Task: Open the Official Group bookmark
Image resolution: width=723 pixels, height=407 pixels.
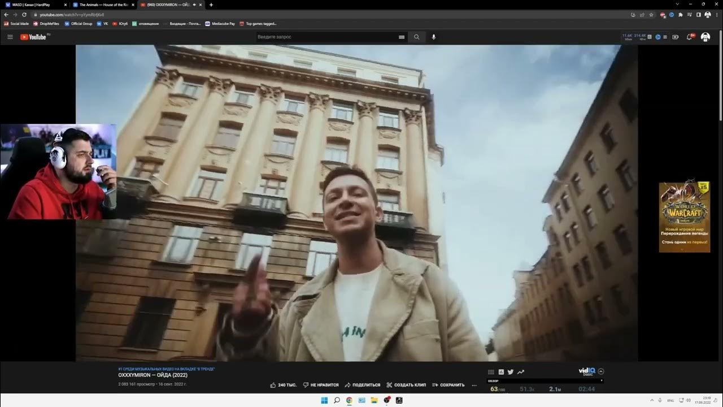Action: tap(79, 24)
